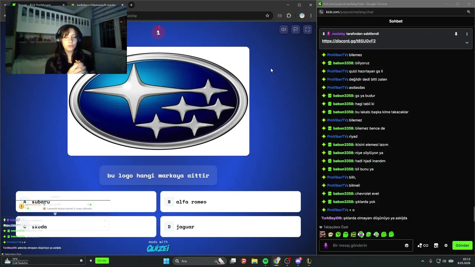Send the message with the Gönder button
This screenshot has height=267, width=475.
(x=462, y=245)
